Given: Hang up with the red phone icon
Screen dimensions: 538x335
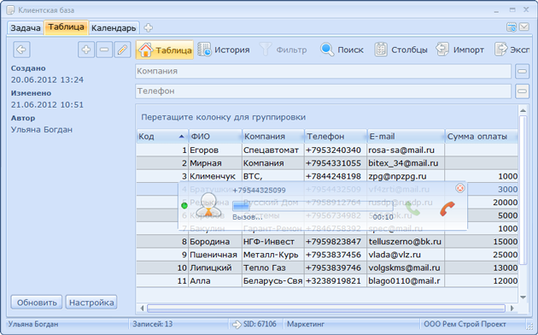Looking at the screenshot, I should 447,209.
